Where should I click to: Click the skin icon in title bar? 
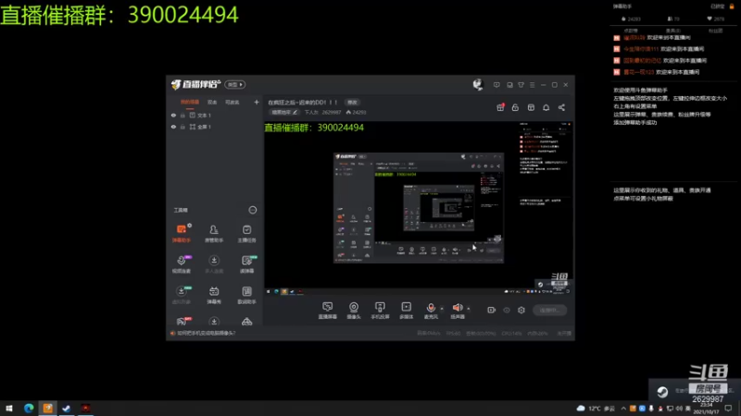(x=521, y=85)
